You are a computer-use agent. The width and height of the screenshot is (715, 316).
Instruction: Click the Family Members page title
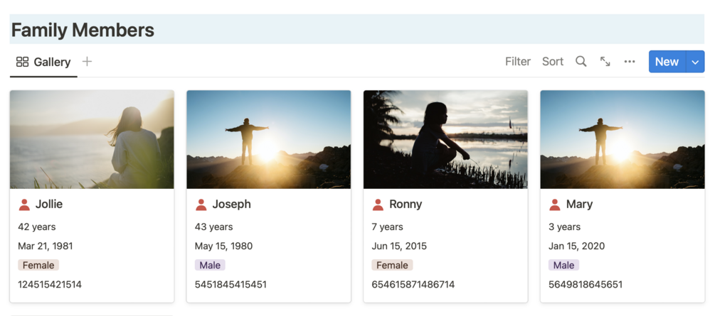point(83,31)
